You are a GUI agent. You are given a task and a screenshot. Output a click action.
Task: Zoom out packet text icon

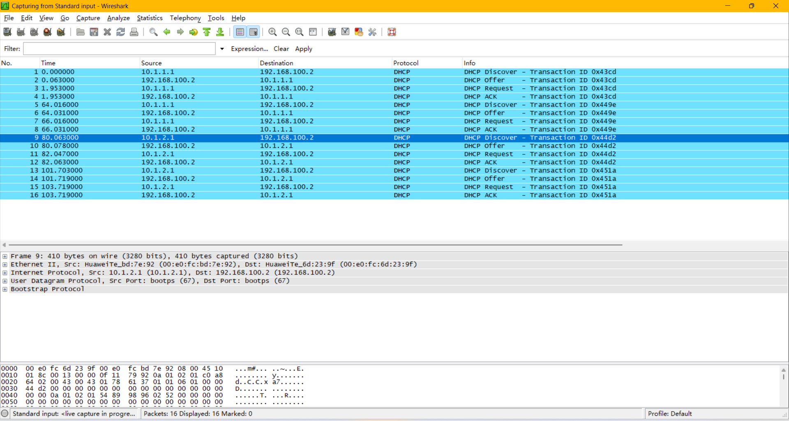tap(286, 32)
